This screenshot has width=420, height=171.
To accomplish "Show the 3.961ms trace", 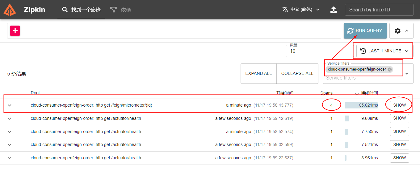I will (400, 158).
